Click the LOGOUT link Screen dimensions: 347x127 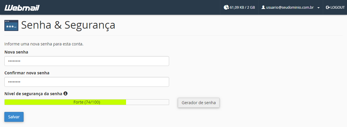tap(335, 7)
